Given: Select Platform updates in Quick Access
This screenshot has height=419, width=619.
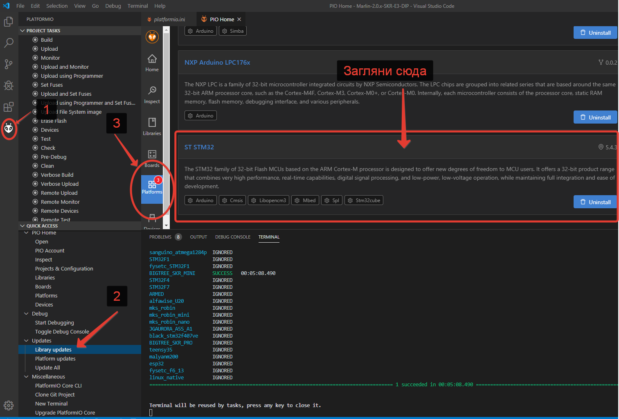Looking at the screenshot, I should point(55,359).
